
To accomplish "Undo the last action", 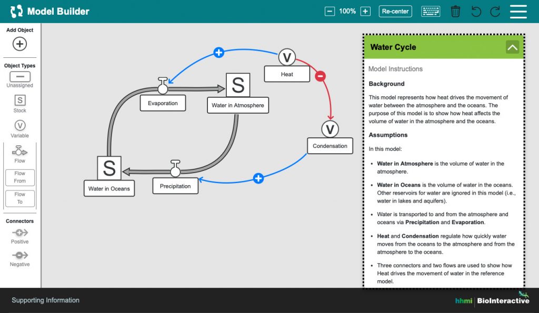I will click(476, 12).
